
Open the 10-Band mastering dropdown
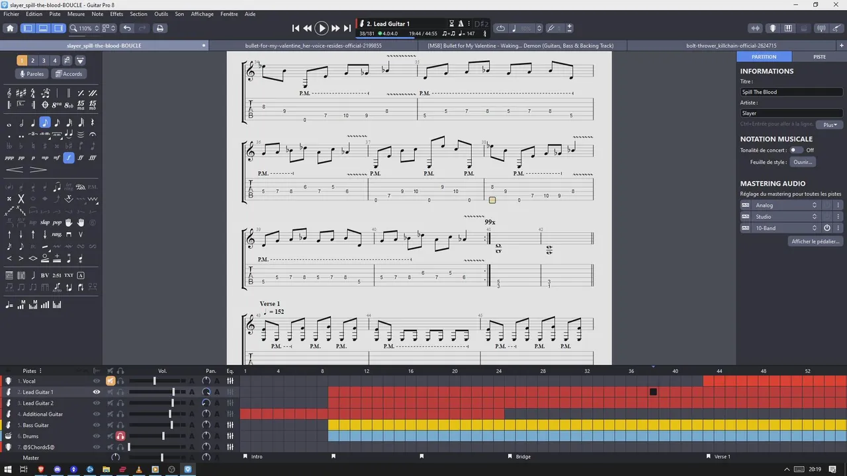point(786,228)
